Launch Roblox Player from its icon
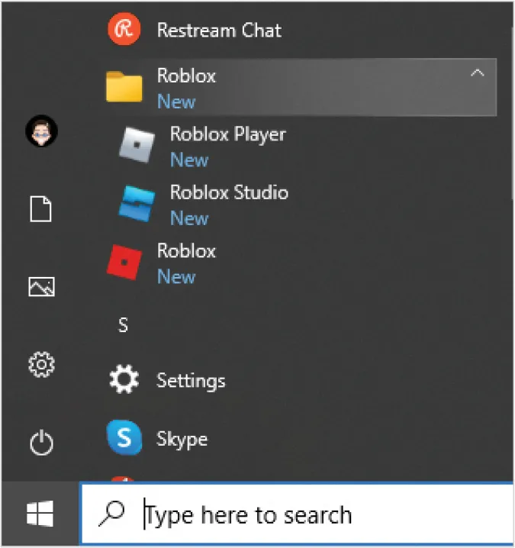The height and width of the screenshot is (548, 515). [x=137, y=145]
